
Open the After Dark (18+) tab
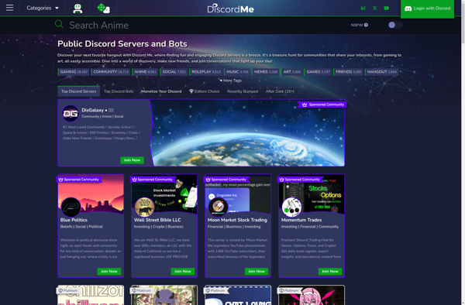280,91
